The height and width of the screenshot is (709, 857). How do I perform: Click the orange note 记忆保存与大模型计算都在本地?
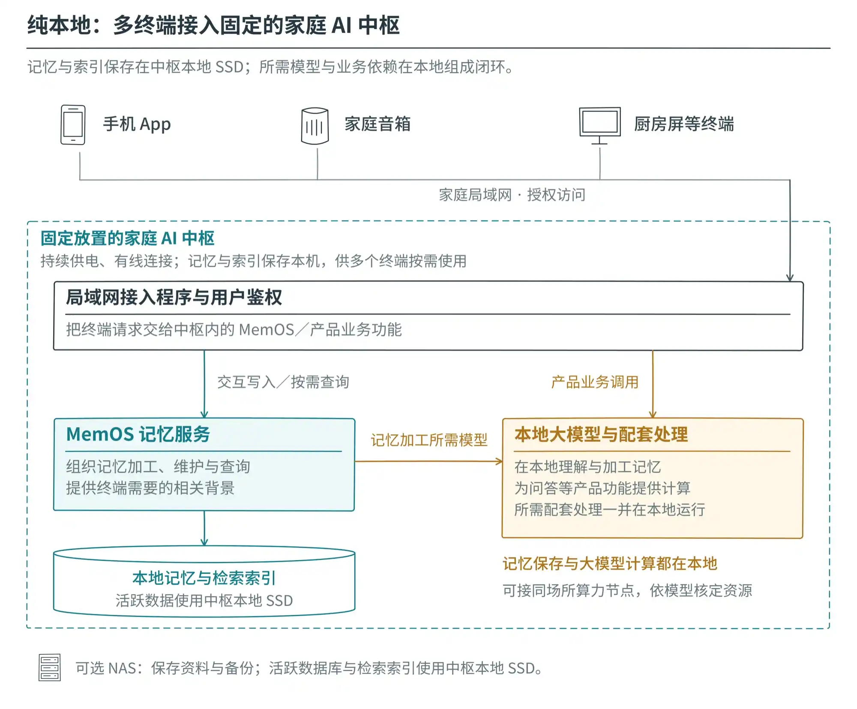pyautogui.click(x=610, y=563)
